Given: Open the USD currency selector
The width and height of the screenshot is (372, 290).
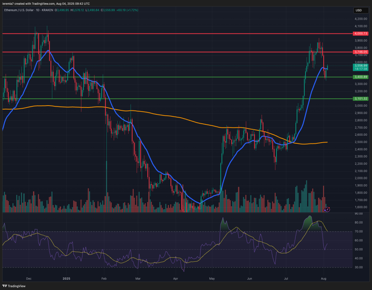Looking at the screenshot, I should click(x=361, y=10).
